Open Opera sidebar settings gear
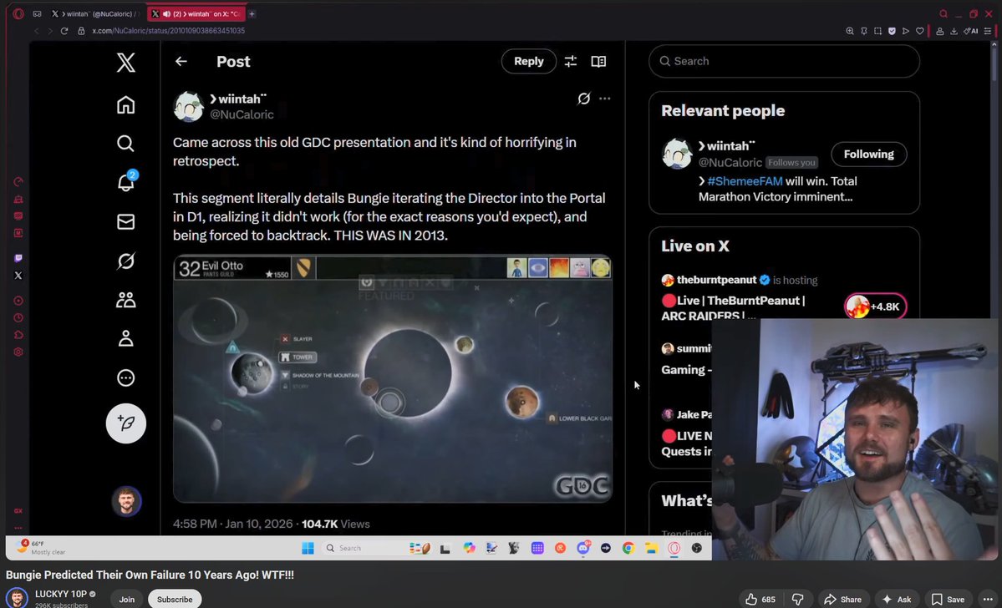The height and width of the screenshot is (608, 1002). 18,352
